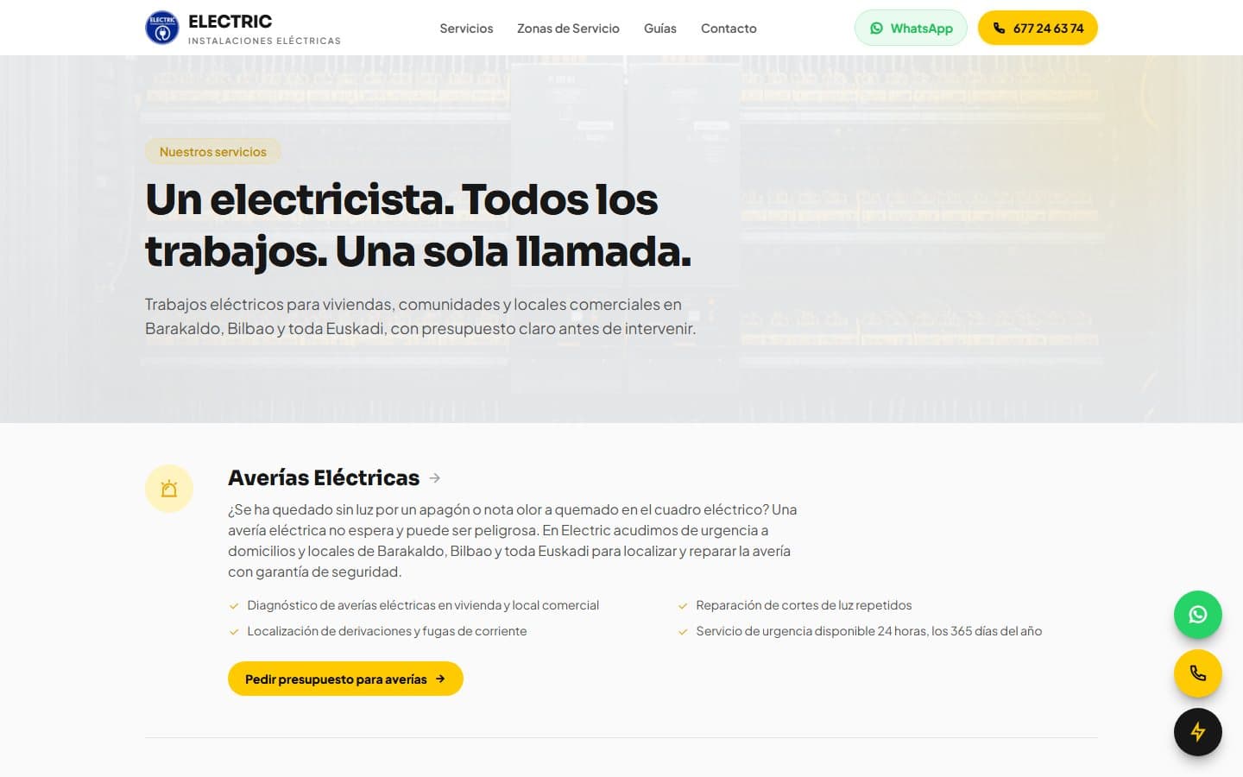Viewport: 1243px width, 777px height.
Task: Click the alarm siren icon beside Averías Eléctricas
Action: pyautogui.click(x=169, y=489)
